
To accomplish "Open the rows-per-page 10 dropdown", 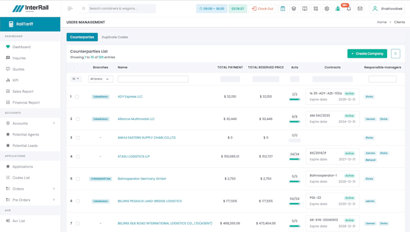I will [76, 79].
